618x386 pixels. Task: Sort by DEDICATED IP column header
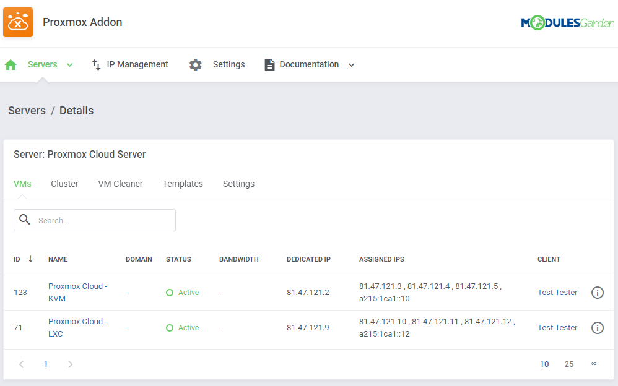[x=308, y=259]
